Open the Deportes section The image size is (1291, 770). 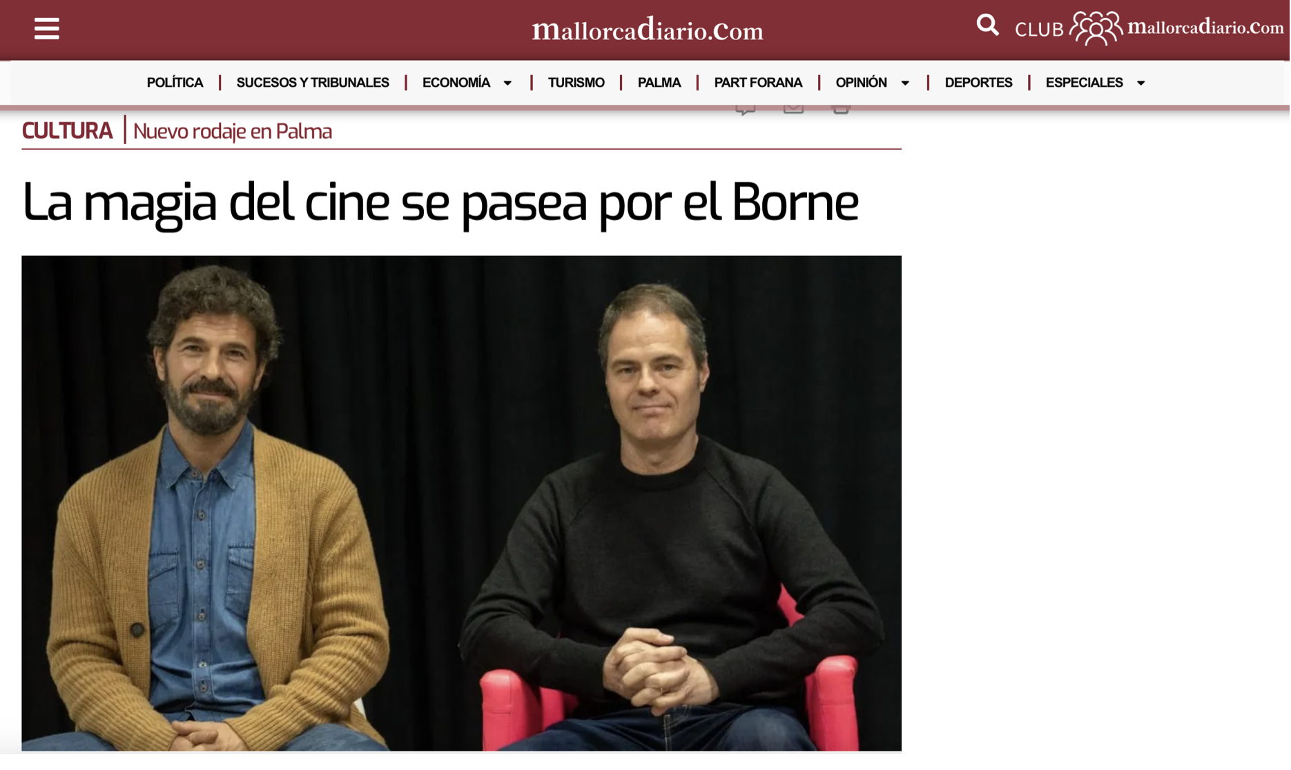[978, 83]
